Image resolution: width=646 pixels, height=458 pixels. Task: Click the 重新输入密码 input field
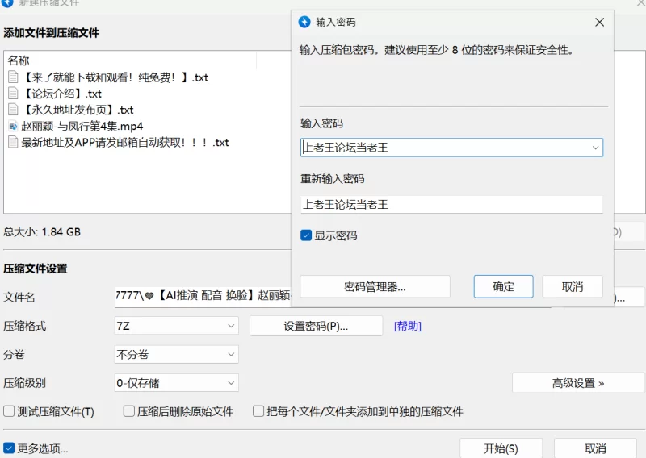[x=451, y=205]
